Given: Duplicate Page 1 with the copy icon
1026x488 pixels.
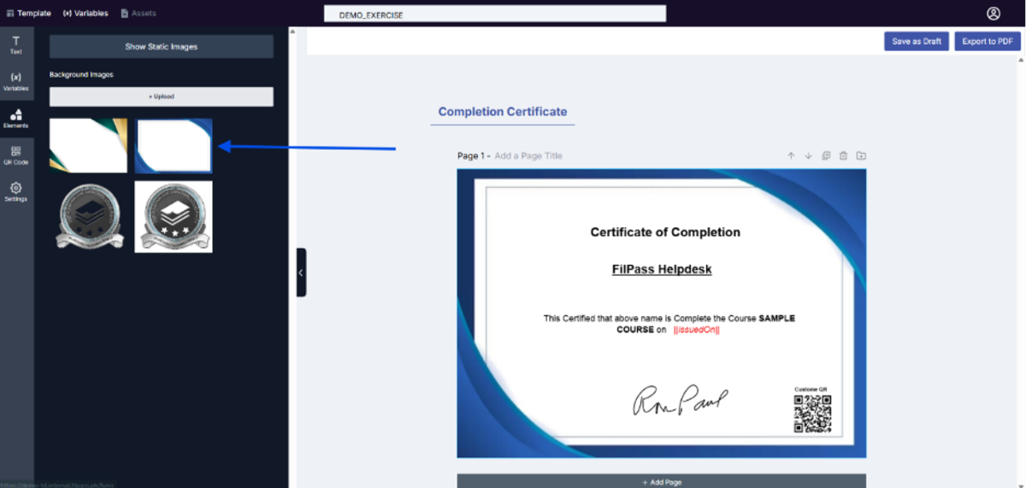Looking at the screenshot, I should [x=826, y=156].
